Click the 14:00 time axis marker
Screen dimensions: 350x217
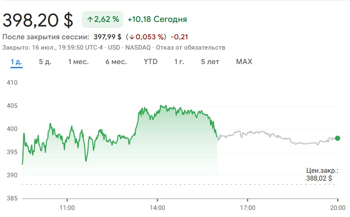[158, 207]
